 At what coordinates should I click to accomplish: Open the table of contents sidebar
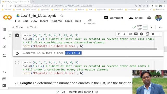coord(4,30)
